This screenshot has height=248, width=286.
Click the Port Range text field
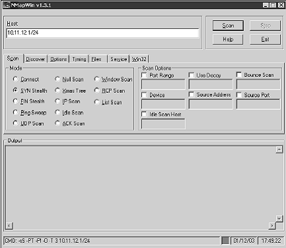(163, 84)
